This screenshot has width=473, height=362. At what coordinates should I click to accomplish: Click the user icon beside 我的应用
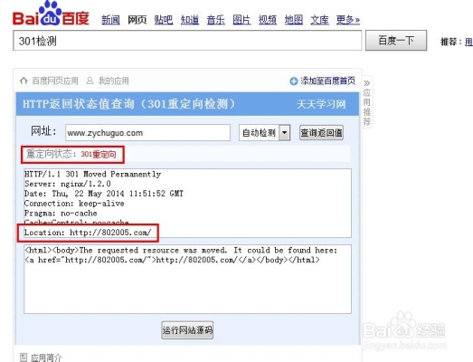[90, 81]
